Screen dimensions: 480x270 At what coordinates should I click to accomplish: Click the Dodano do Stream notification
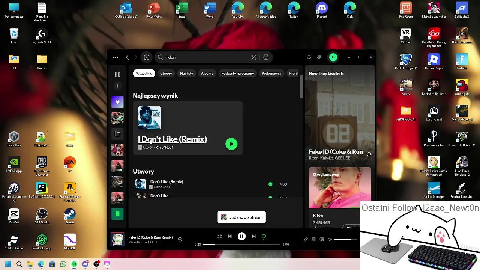(242, 217)
